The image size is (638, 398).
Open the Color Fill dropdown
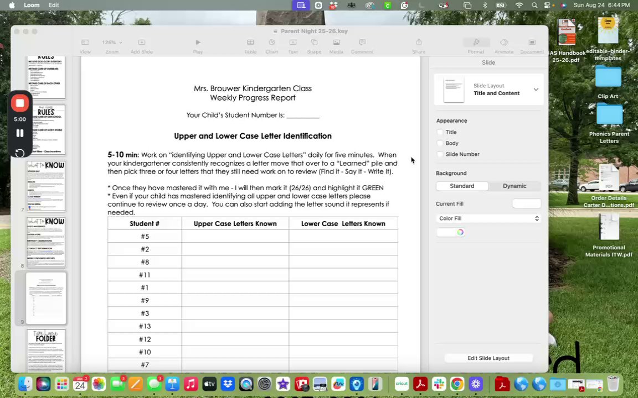pyautogui.click(x=488, y=218)
